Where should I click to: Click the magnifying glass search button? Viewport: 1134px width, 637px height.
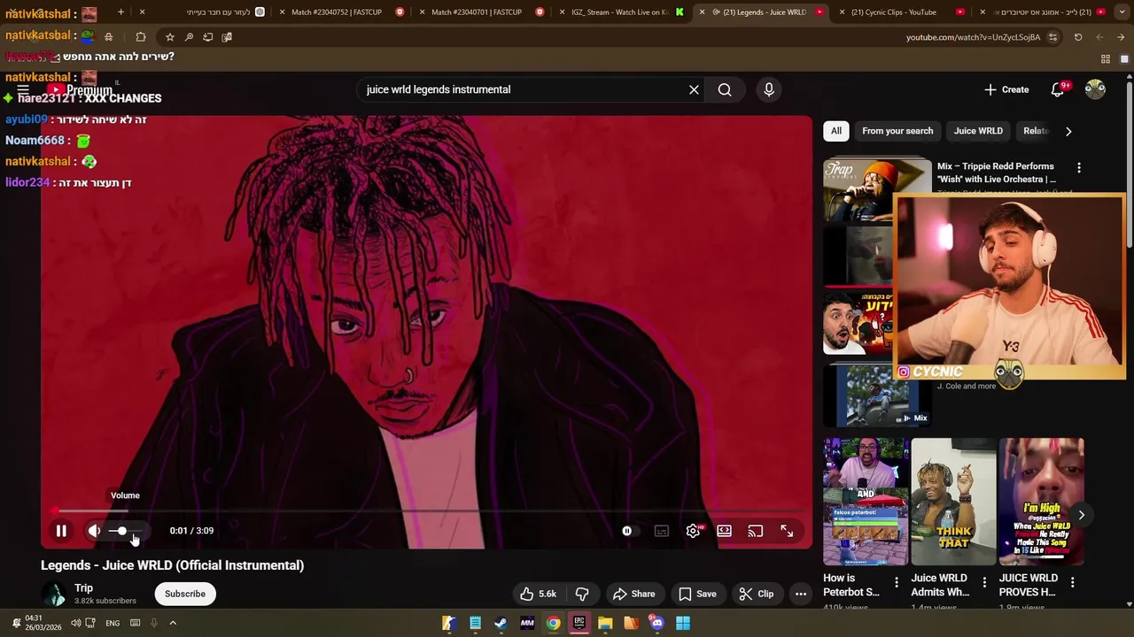click(x=725, y=89)
